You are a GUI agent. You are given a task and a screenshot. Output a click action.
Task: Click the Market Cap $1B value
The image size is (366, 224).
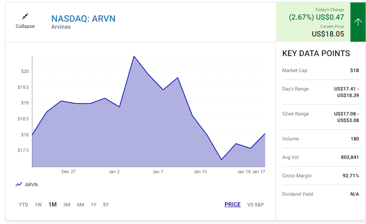pos(355,70)
